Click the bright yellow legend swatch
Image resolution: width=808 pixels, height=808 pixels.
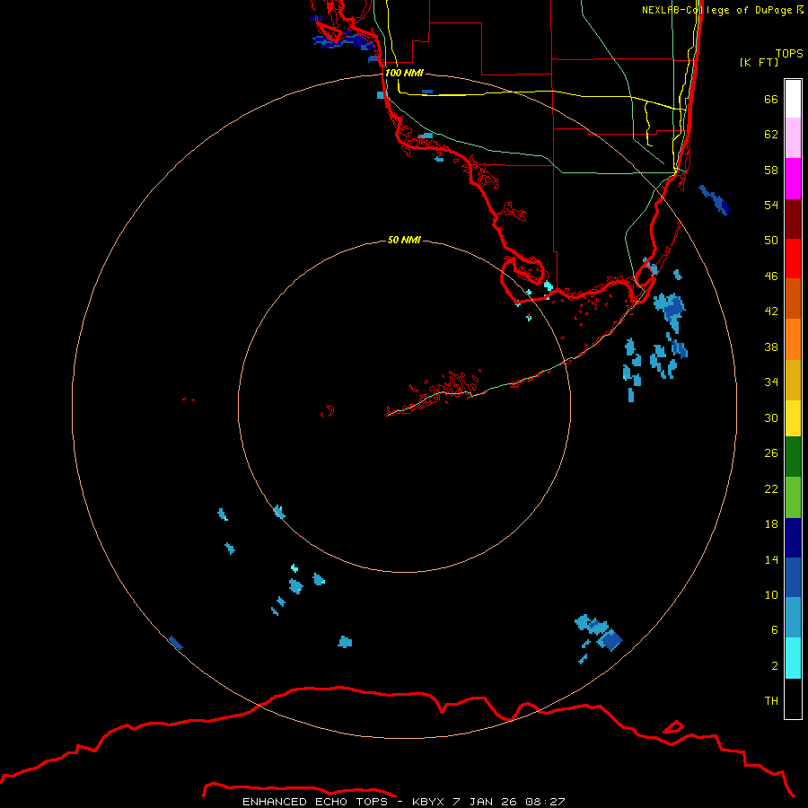point(793,418)
